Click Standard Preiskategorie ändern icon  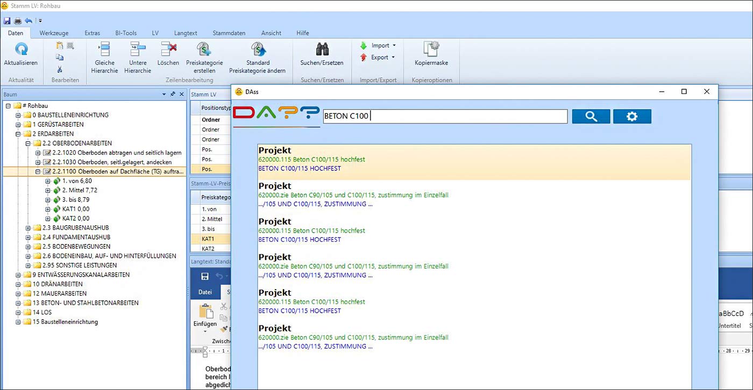[257, 50]
